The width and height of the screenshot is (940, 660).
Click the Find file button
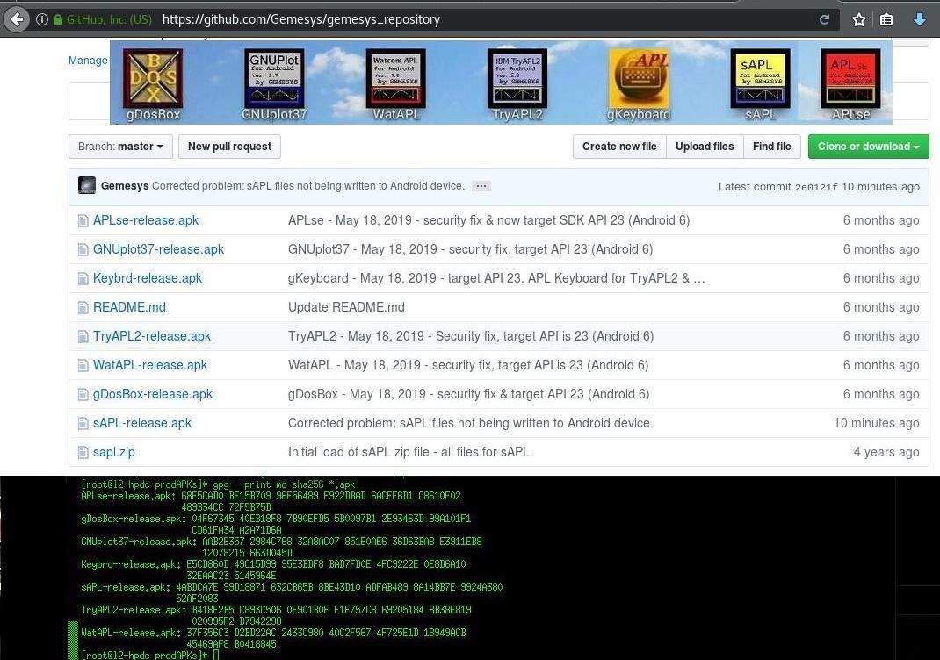tap(771, 147)
